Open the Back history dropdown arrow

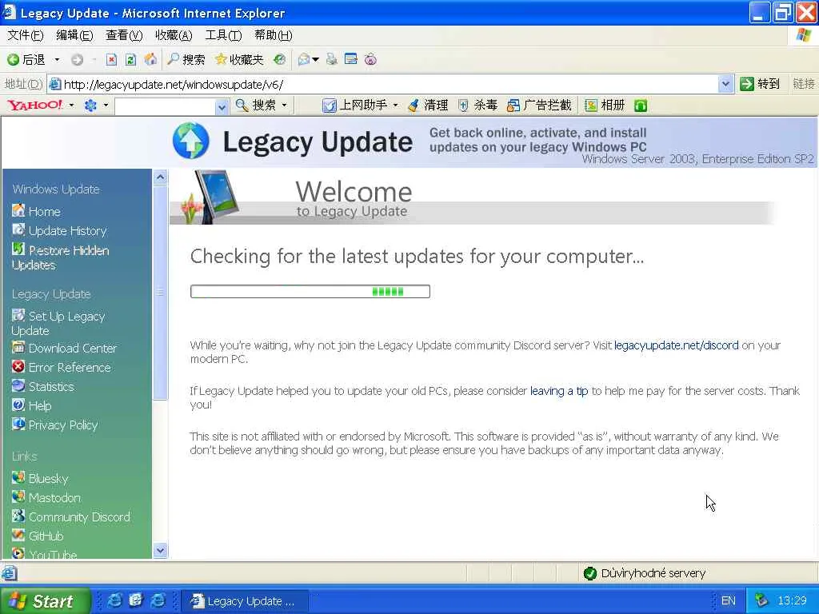point(57,59)
